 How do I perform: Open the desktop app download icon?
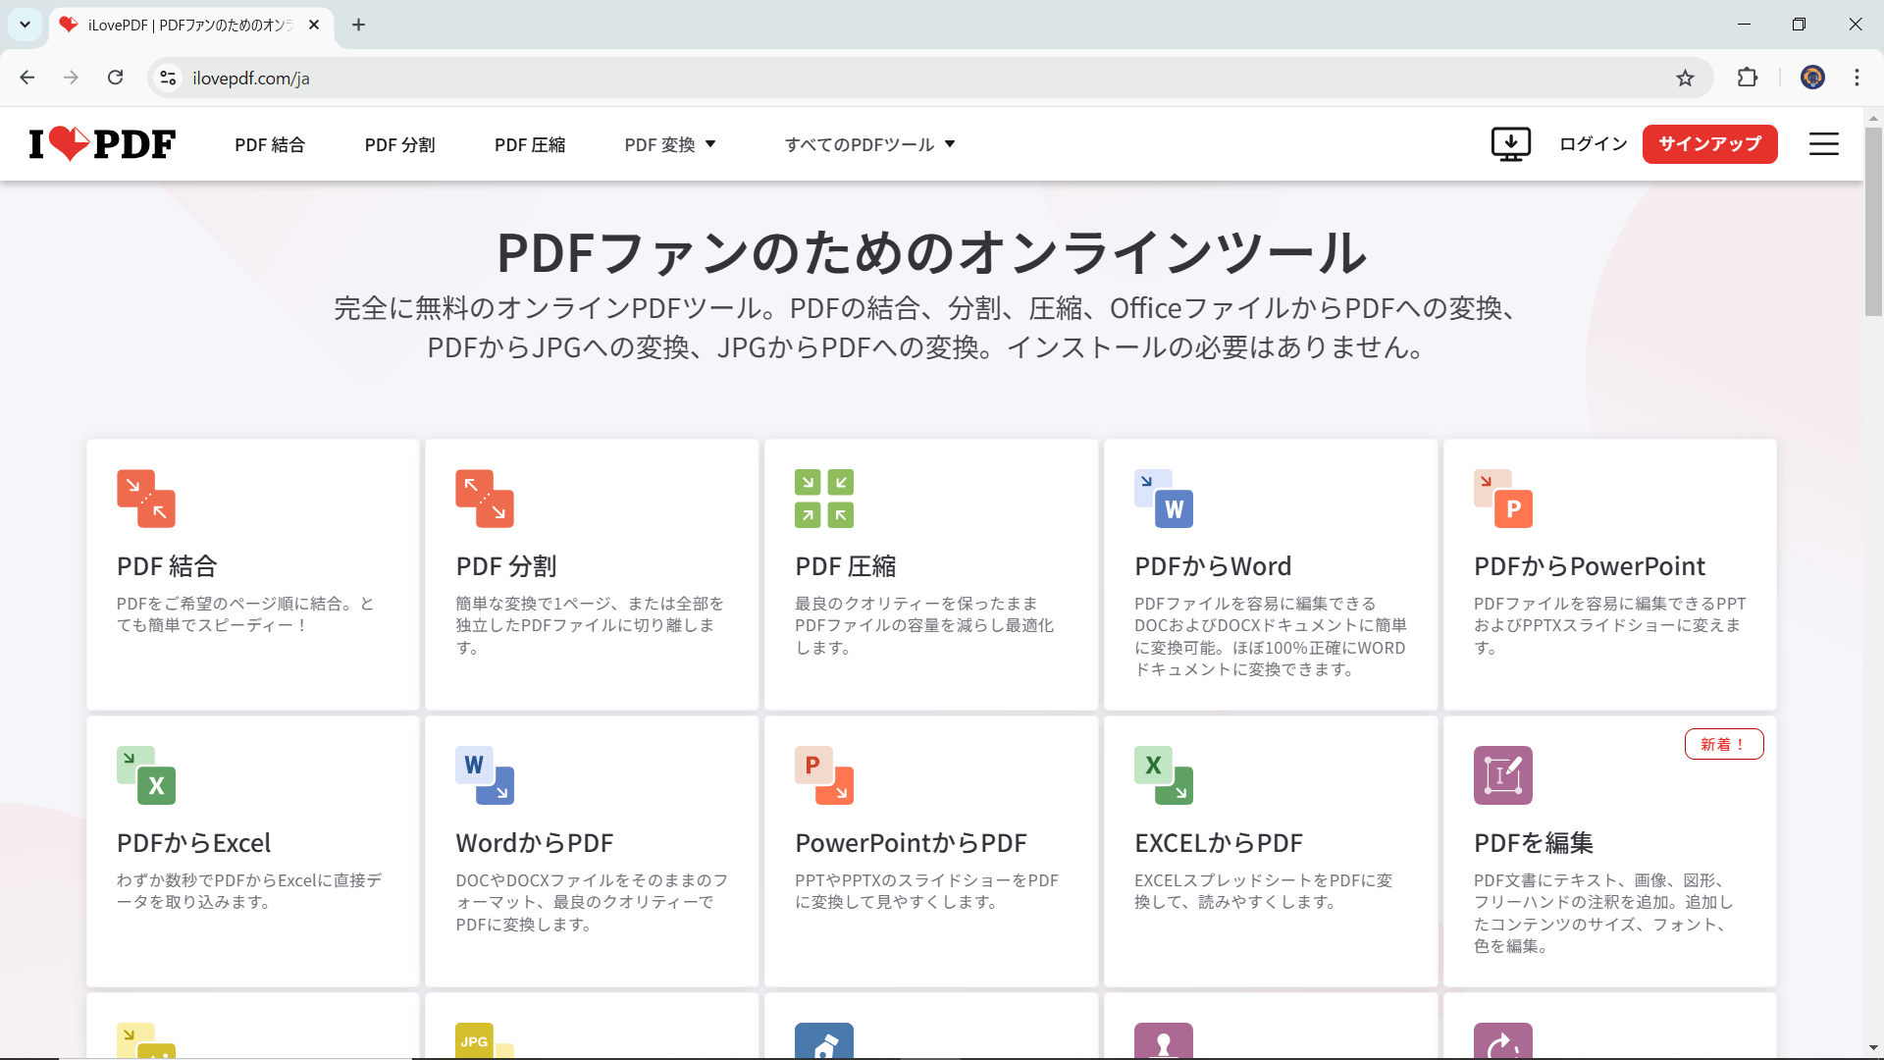pyautogui.click(x=1511, y=144)
